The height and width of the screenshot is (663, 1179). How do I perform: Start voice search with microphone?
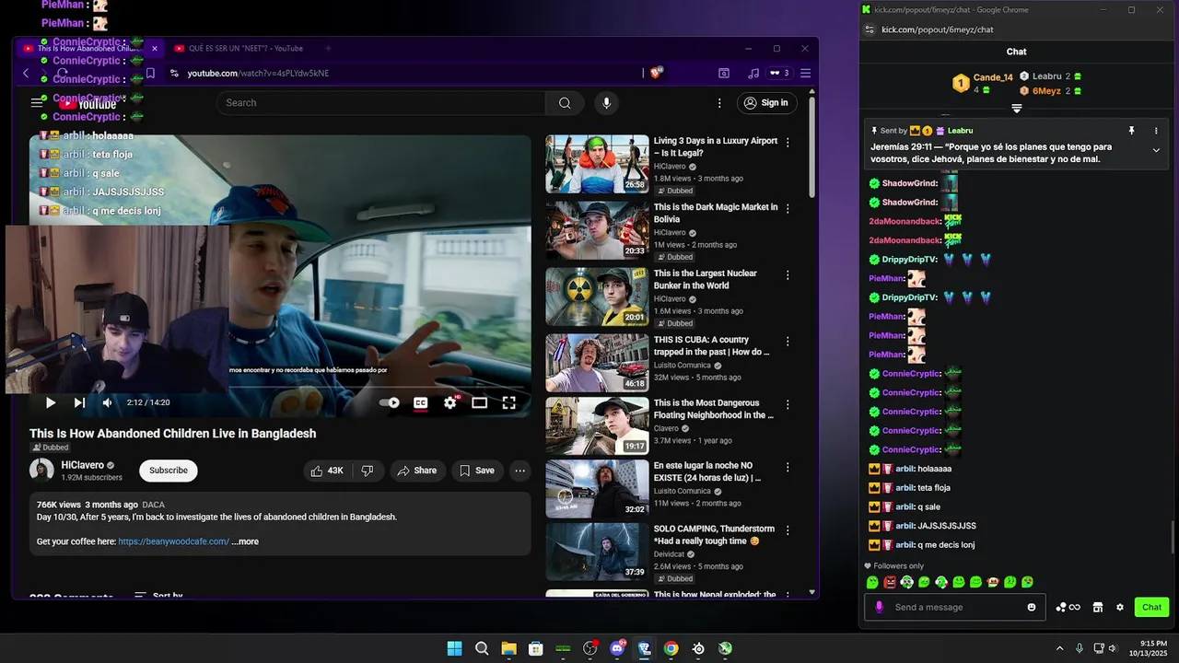606,102
